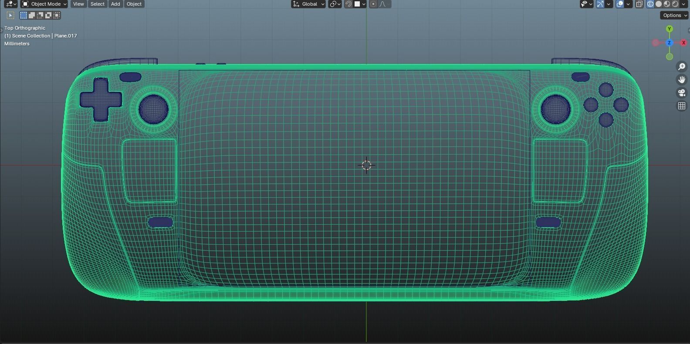Choose the Intersect selection mode
This screenshot has width=690, height=344.
[57, 15]
